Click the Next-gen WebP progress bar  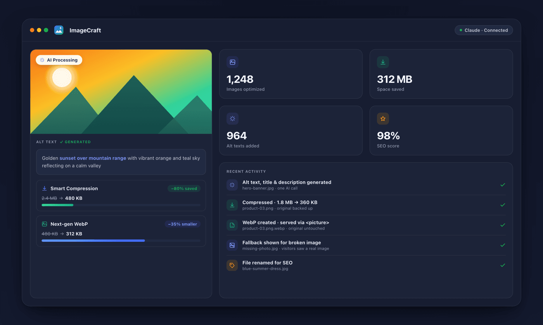point(121,241)
